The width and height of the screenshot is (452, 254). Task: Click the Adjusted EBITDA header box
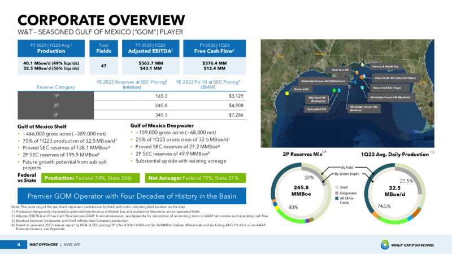150,49
